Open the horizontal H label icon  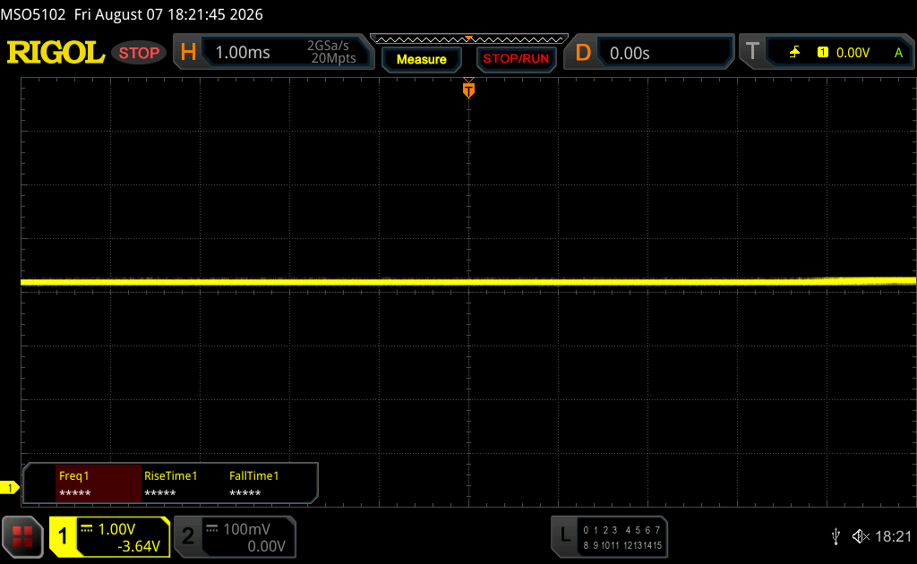pos(188,52)
